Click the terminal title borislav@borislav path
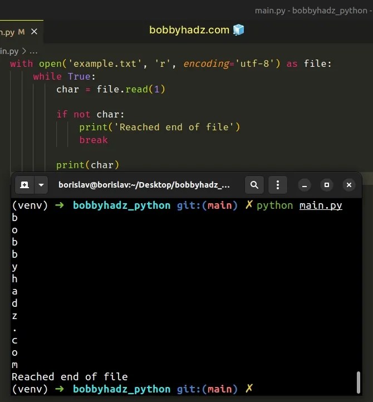The width and height of the screenshot is (373, 402). (144, 185)
